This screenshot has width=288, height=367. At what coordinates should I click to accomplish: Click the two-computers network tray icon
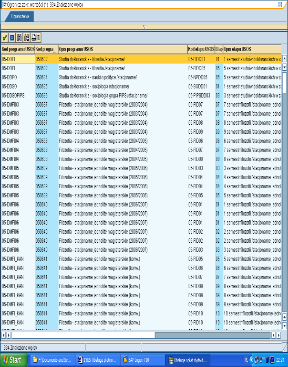point(257,360)
